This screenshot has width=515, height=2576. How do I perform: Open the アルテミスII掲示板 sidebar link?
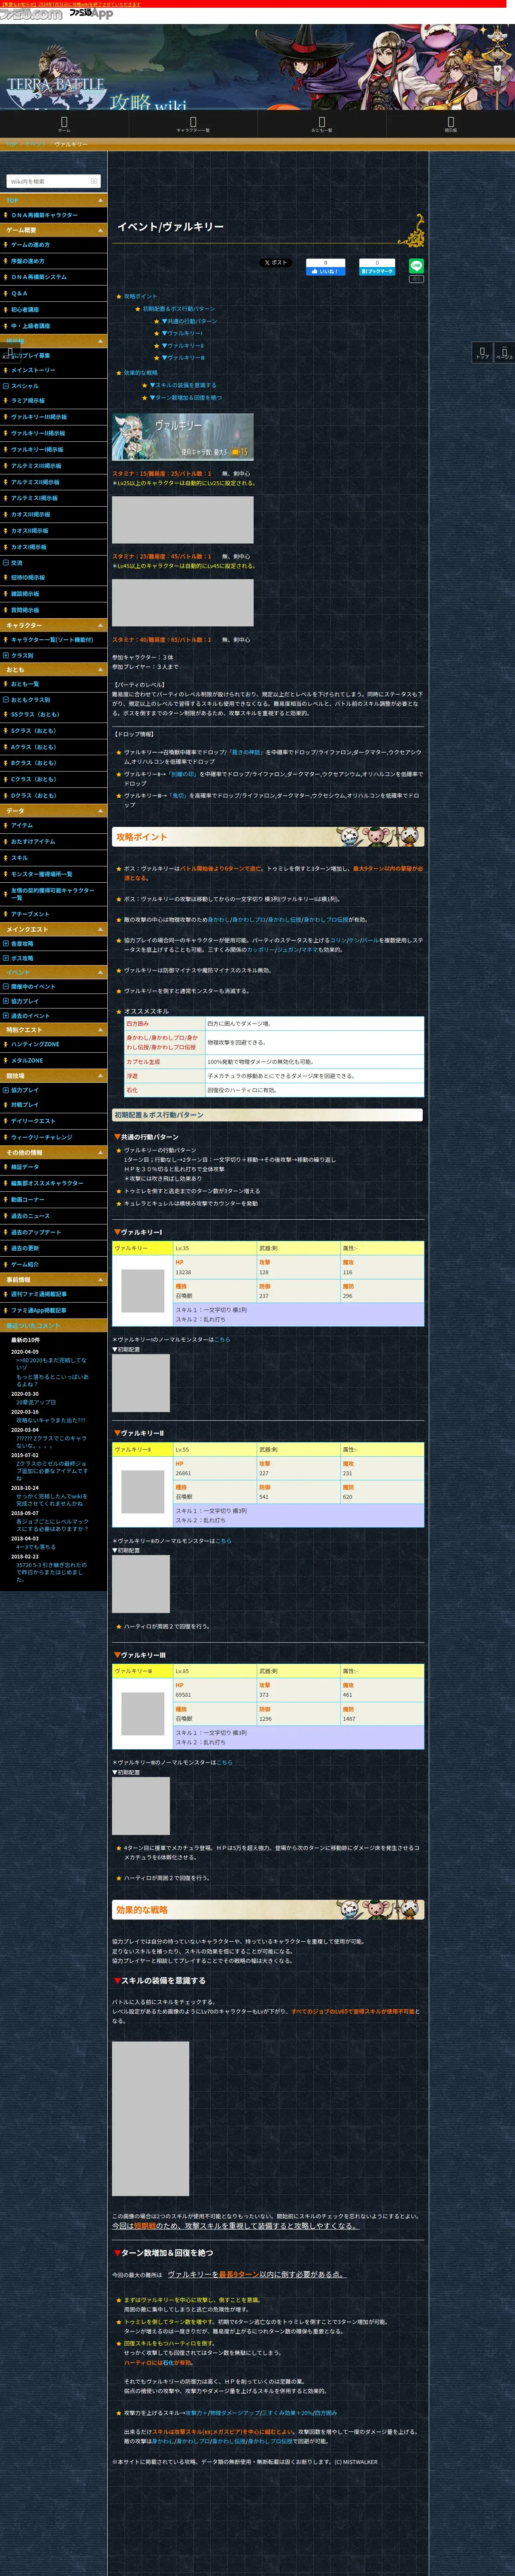[x=35, y=482]
